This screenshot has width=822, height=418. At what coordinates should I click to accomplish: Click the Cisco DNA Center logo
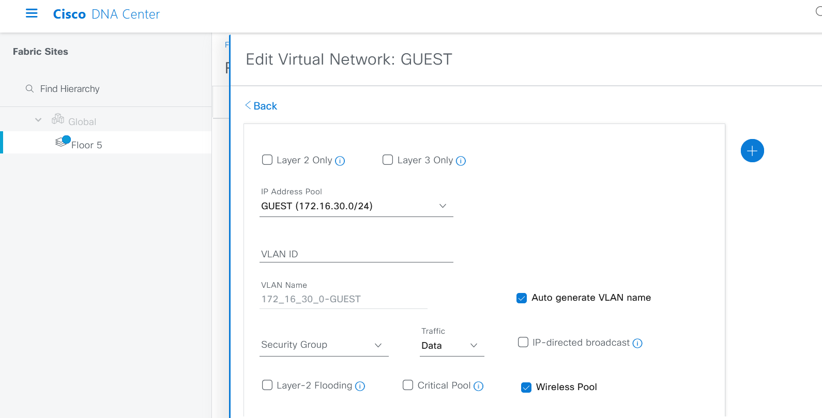(x=106, y=14)
